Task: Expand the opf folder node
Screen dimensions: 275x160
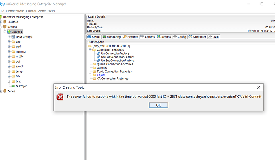Action: (x=9, y=61)
